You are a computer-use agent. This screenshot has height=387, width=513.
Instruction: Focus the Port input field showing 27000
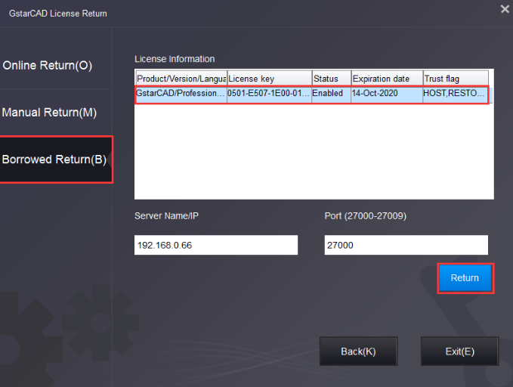(x=406, y=245)
